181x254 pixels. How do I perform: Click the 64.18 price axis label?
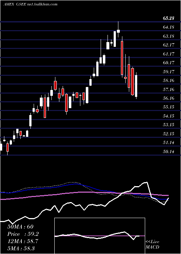coord(169,27)
